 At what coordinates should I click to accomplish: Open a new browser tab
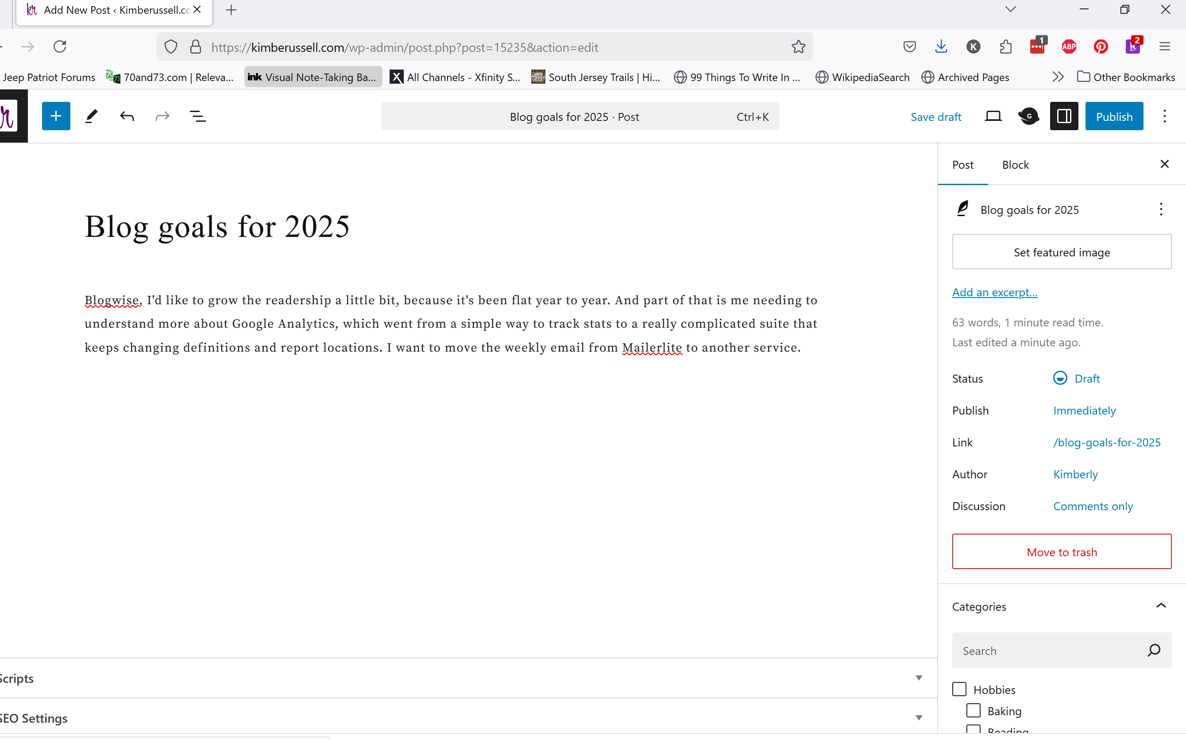tap(232, 10)
